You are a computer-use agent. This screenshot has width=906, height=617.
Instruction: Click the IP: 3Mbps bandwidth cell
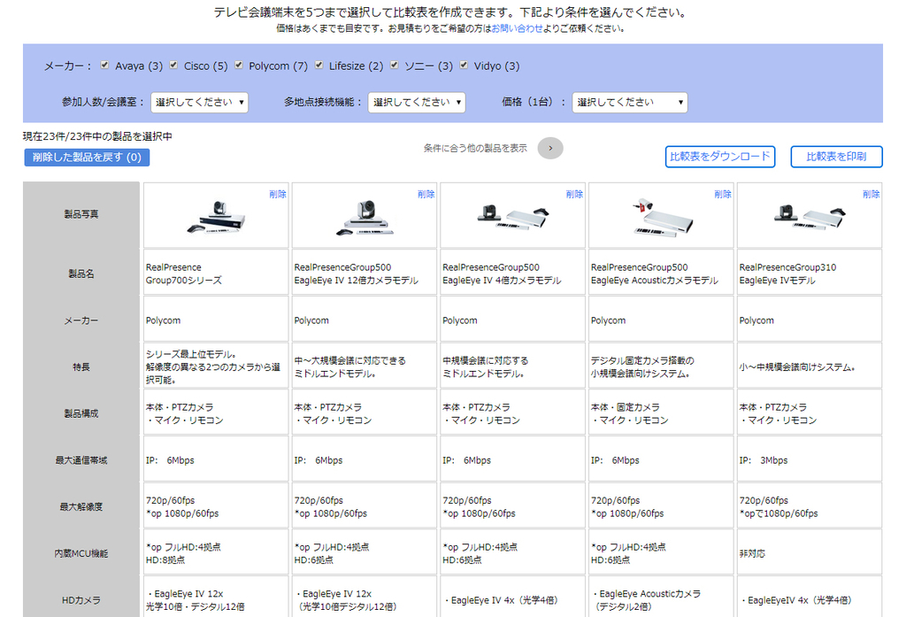[x=810, y=460]
